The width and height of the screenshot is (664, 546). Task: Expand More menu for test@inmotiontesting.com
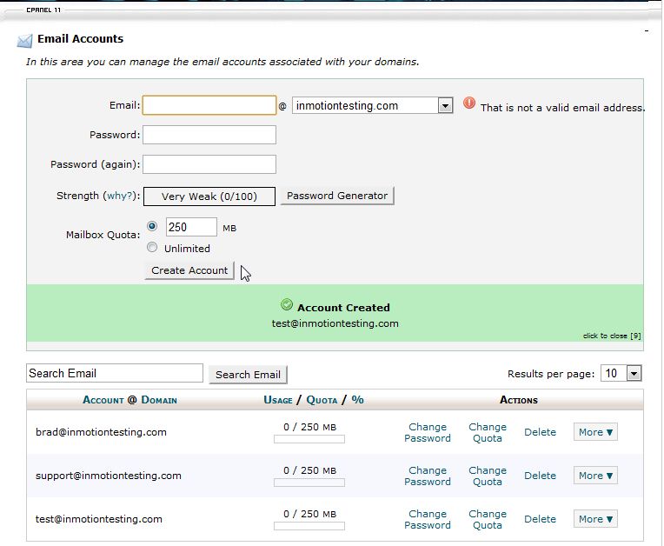[595, 519]
